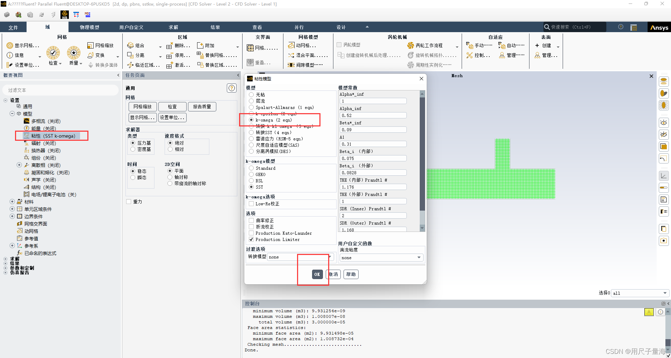This screenshot has width=671, height=358.
Task: Click the 动网格 dynamic mesh ribbon icon
Action: click(291, 45)
